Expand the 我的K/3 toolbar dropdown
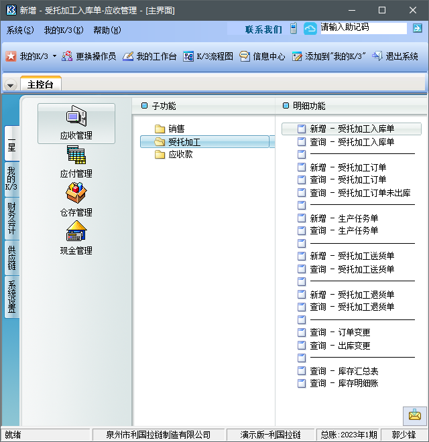 pos(55,58)
